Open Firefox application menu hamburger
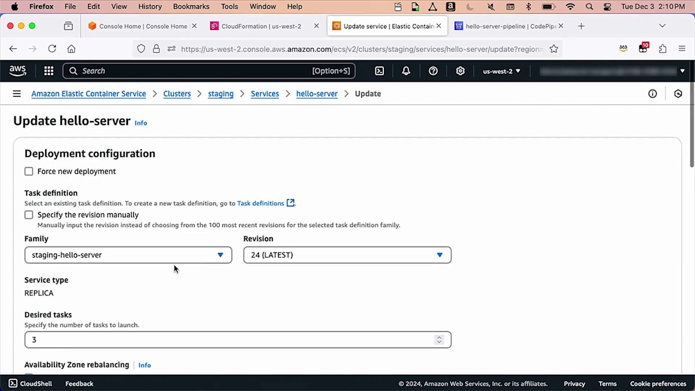695x391 pixels. point(682,49)
